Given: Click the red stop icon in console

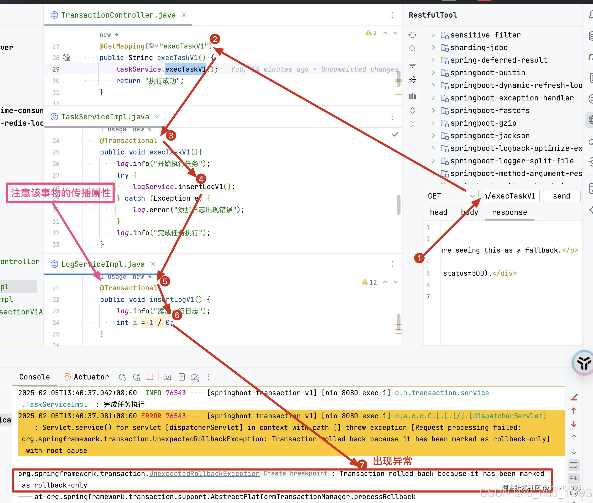Looking at the screenshot, I should coord(150,377).
